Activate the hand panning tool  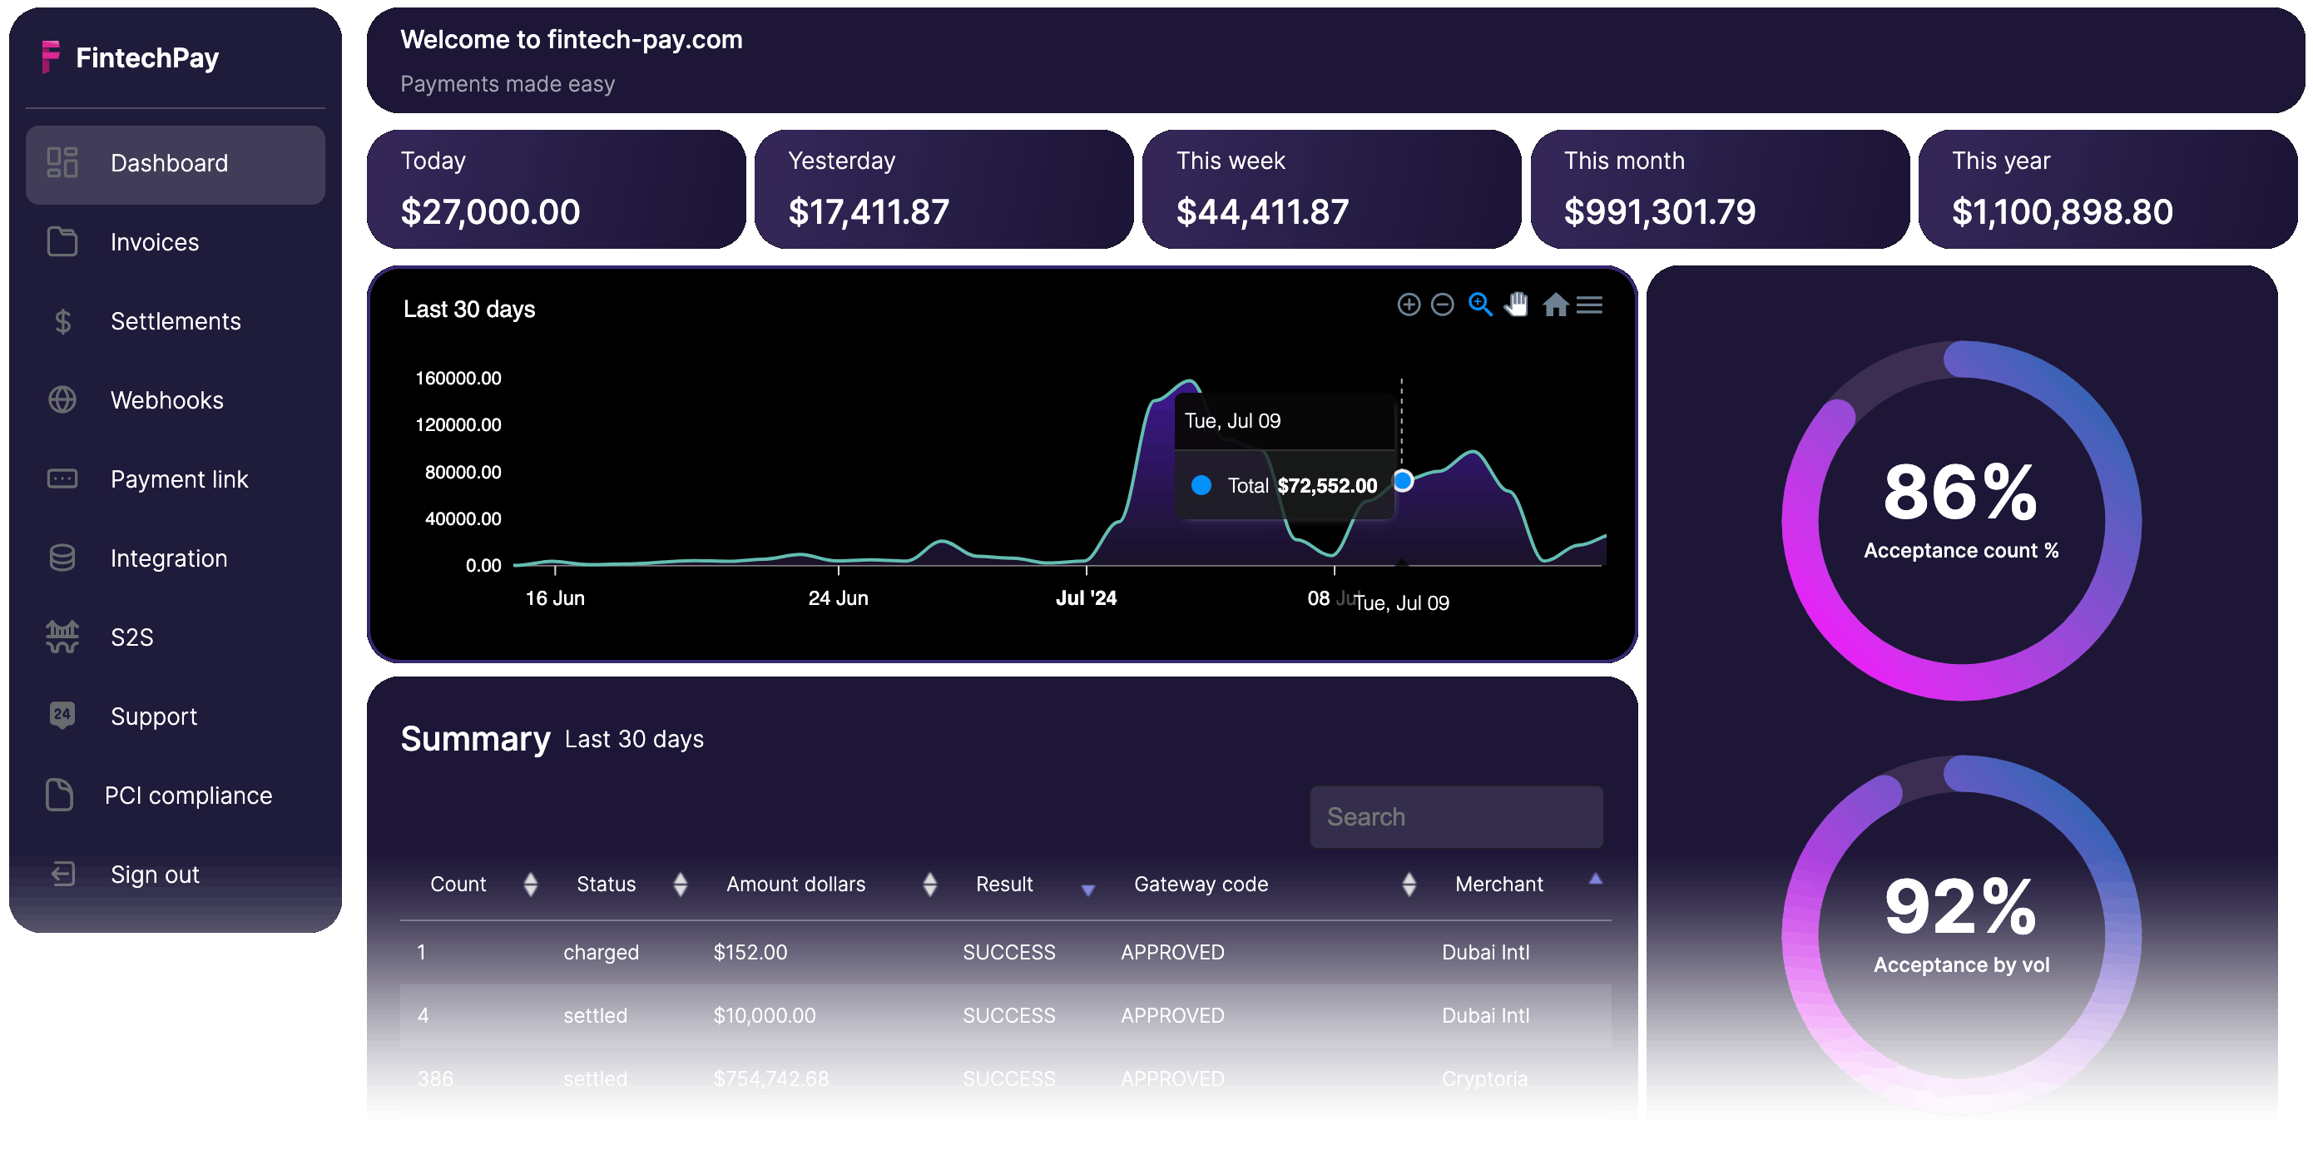(x=1517, y=305)
